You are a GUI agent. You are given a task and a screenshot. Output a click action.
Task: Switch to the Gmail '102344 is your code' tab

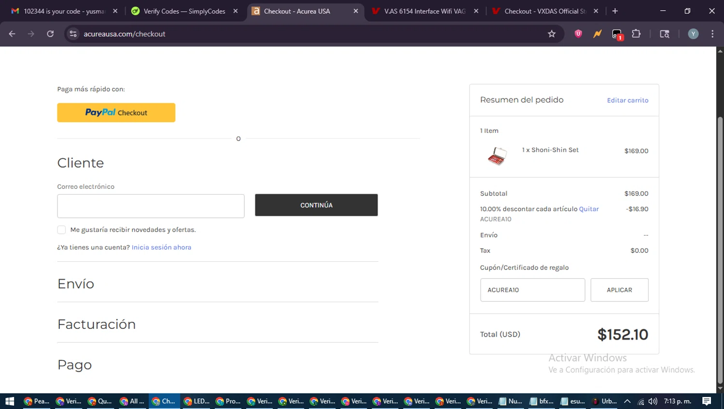[x=64, y=11]
